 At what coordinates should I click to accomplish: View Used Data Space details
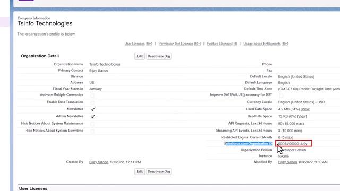point(305,109)
